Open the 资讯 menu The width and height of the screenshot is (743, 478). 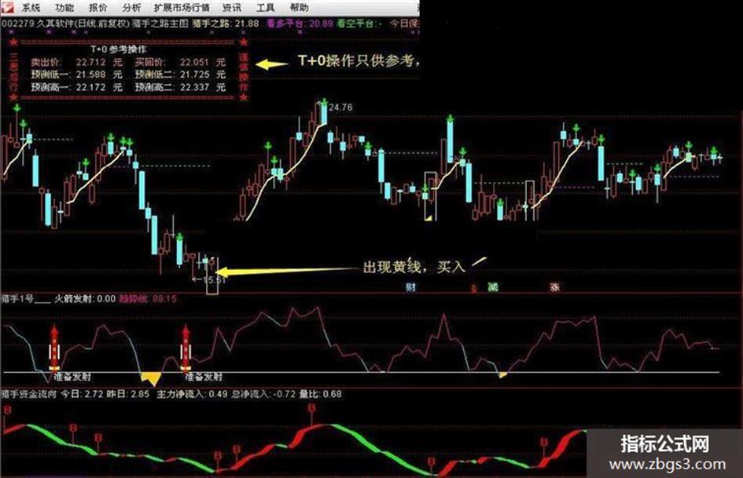232,8
